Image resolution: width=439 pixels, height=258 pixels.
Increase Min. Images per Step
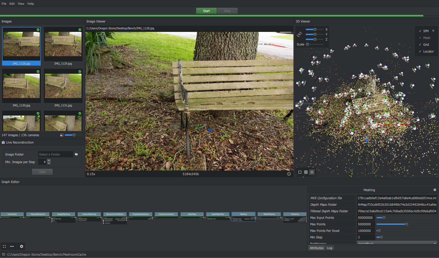tap(49, 160)
